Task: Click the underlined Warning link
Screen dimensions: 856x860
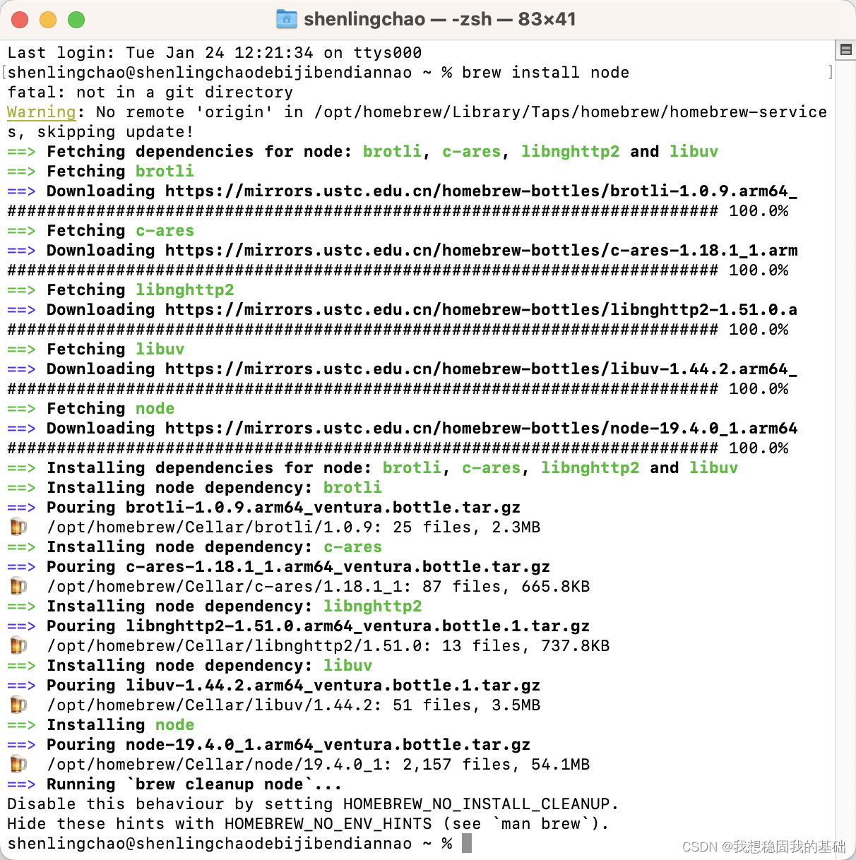Action: 41,112
